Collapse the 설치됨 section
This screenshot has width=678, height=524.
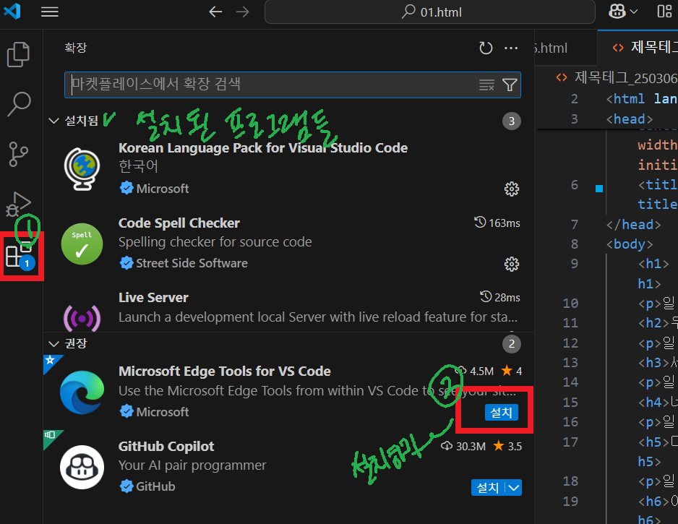(x=53, y=121)
